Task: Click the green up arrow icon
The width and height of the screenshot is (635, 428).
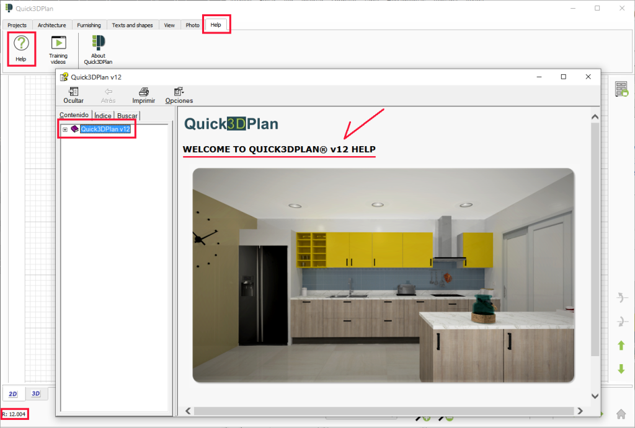Action: tap(621, 346)
